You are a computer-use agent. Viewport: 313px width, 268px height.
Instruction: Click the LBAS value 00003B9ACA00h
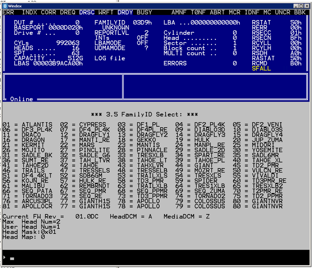(x=58, y=63)
